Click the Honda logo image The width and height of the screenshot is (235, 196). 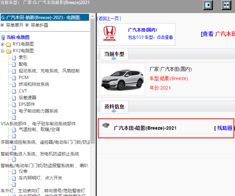coord(109,34)
